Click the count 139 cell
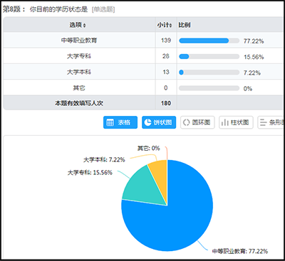This screenshot has height=261, width=285. tap(166, 41)
